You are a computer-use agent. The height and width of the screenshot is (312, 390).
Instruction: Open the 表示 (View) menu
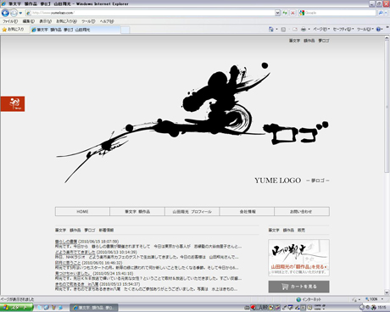(x=45, y=21)
